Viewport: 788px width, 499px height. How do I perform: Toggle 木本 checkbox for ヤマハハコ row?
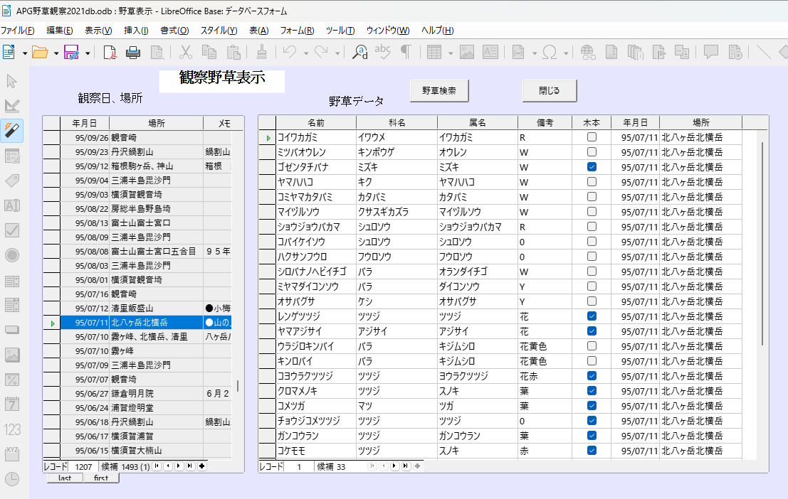592,182
